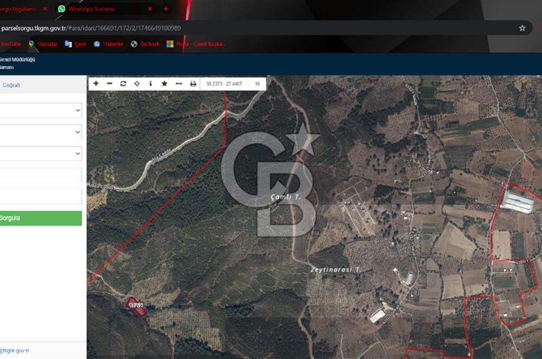Click the text field directly above Sorgula
This screenshot has height=359, width=542.
click(41, 197)
